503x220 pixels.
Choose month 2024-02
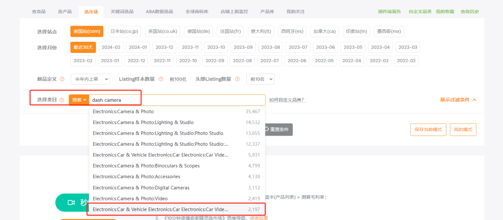click(111, 47)
